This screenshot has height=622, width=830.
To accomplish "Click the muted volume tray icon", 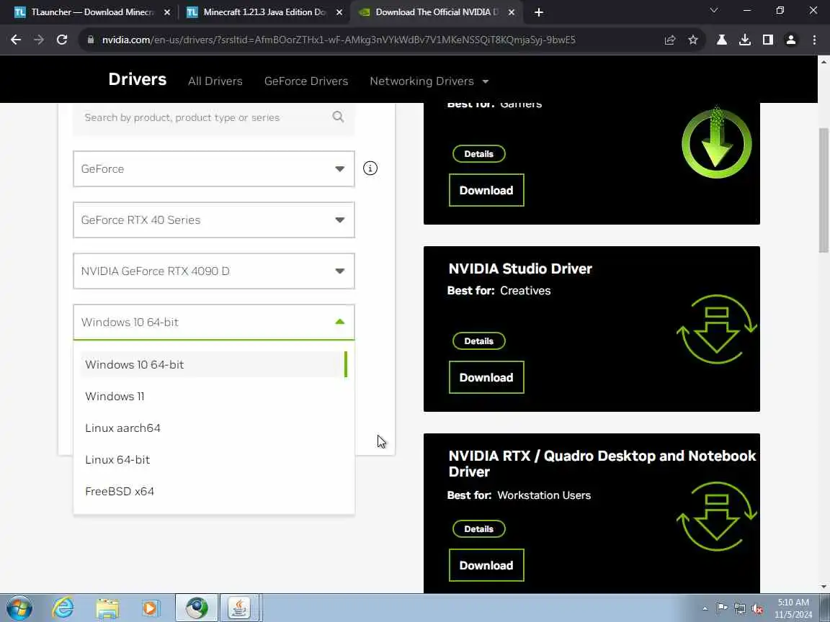I will click(757, 609).
